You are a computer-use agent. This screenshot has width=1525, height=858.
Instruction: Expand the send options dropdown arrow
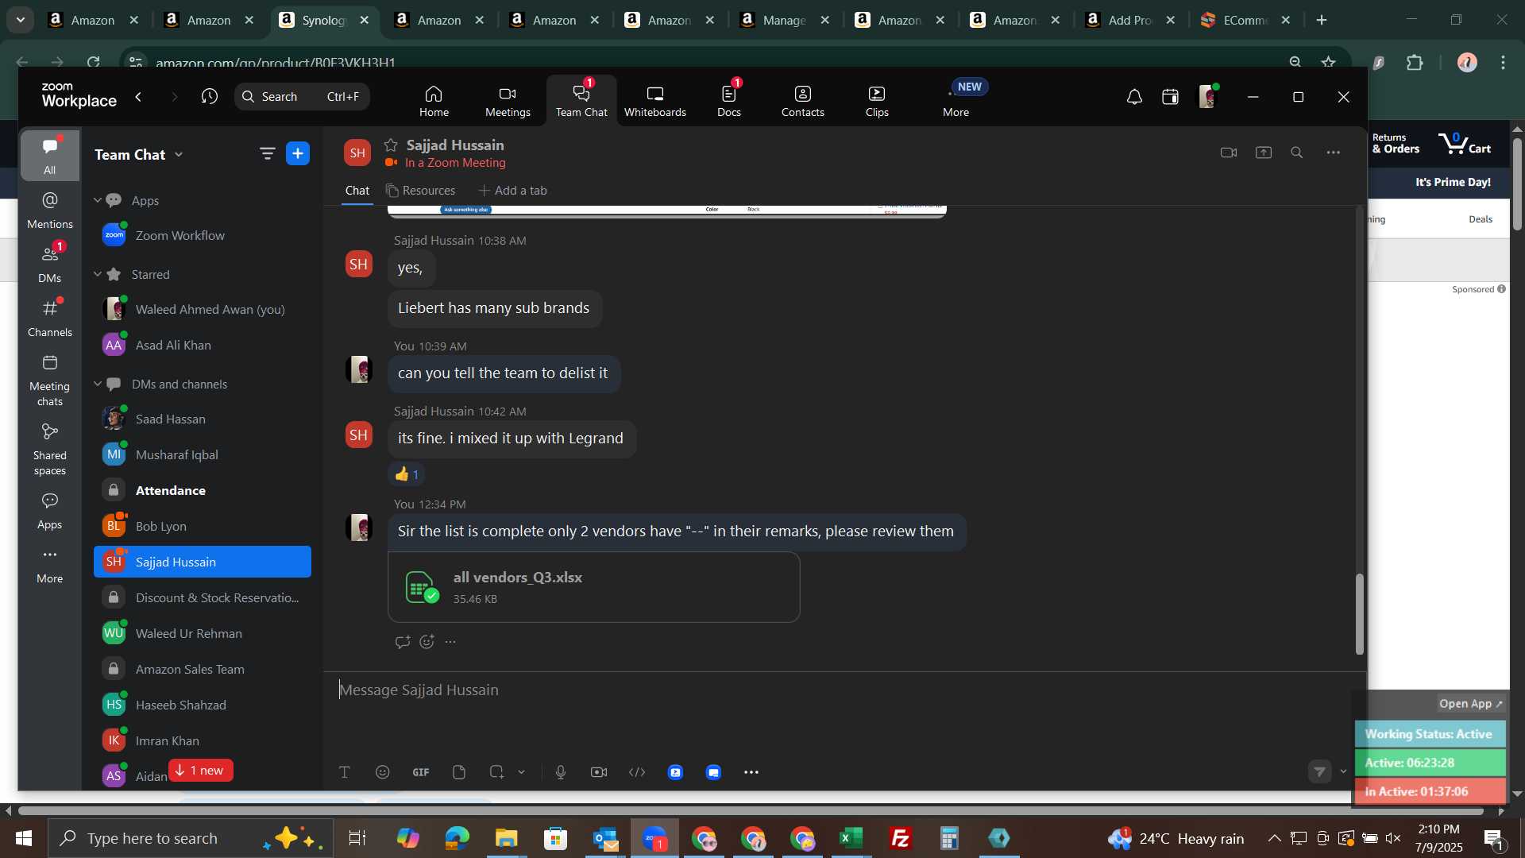1344,771
